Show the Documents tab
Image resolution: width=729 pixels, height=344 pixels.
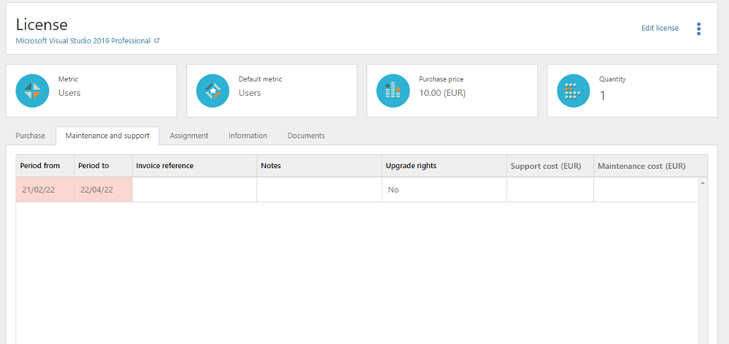(306, 136)
